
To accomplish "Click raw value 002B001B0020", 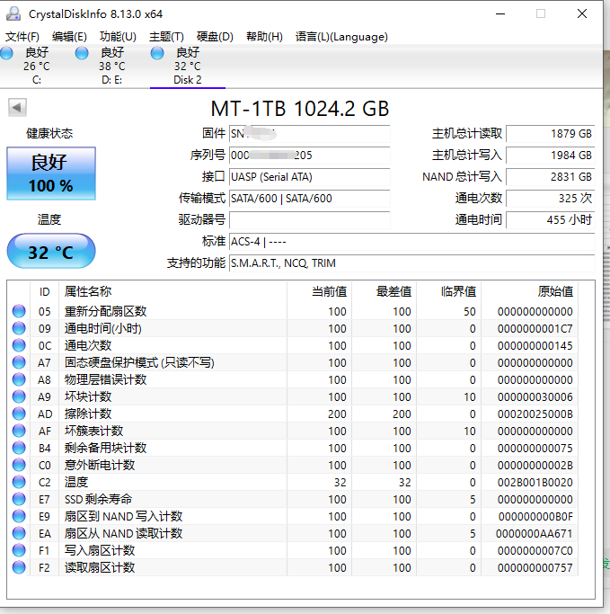I will [x=535, y=483].
